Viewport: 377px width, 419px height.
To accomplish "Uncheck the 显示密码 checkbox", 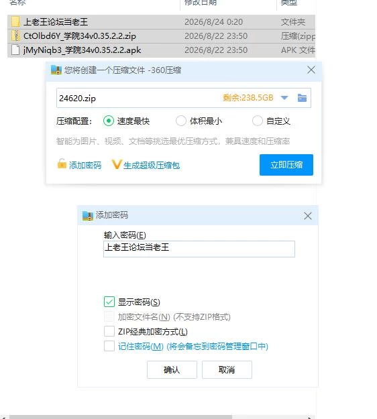I will tap(109, 302).
